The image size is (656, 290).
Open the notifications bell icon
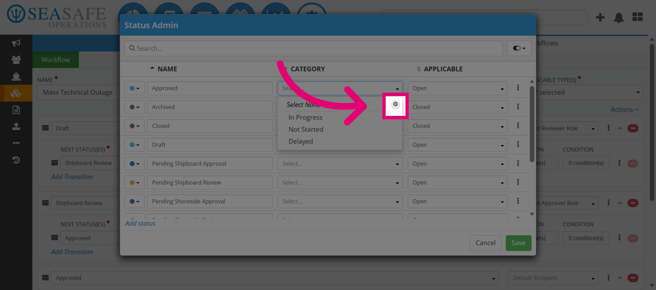[619, 17]
